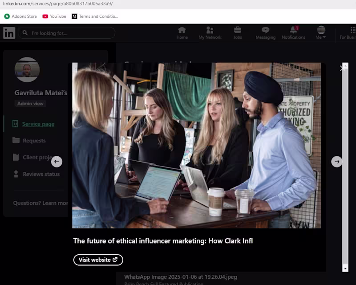Click the Service page building icon

15,124
